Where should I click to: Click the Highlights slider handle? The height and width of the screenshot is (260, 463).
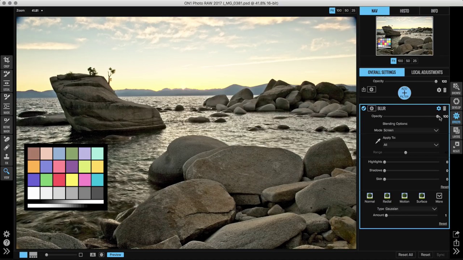click(x=385, y=162)
